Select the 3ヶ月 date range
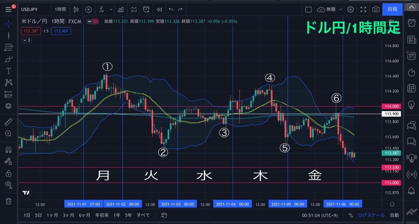This screenshot has height=224, width=419. click(x=69, y=215)
